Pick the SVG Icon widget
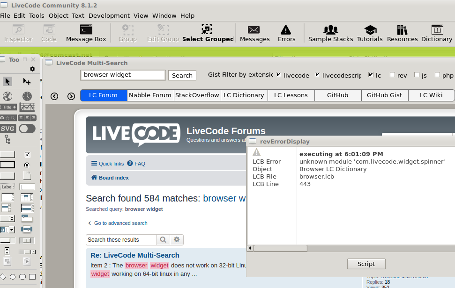455x288 pixels. tap(8, 129)
